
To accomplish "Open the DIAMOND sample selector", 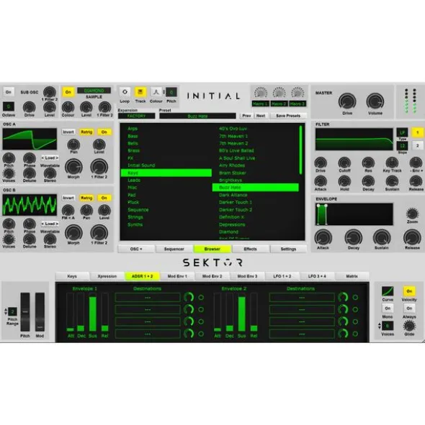I will coord(94,91).
